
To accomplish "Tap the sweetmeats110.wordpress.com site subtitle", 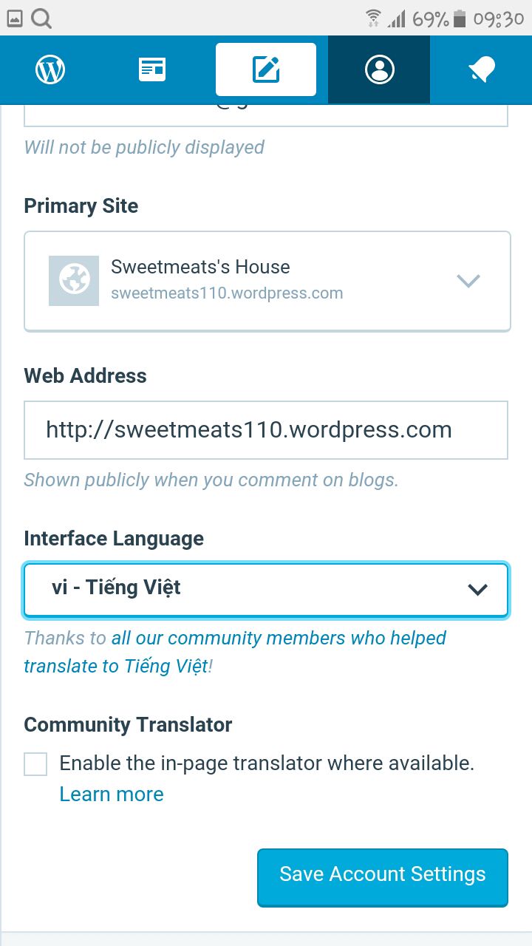I will pyautogui.click(x=227, y=293).
